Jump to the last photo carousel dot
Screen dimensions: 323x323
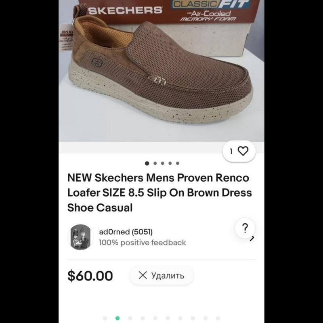(x=178, y=164)
